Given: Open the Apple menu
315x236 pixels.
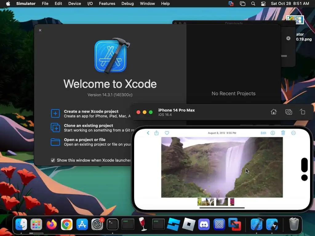Looking at the screenshot, I should 8,3.
